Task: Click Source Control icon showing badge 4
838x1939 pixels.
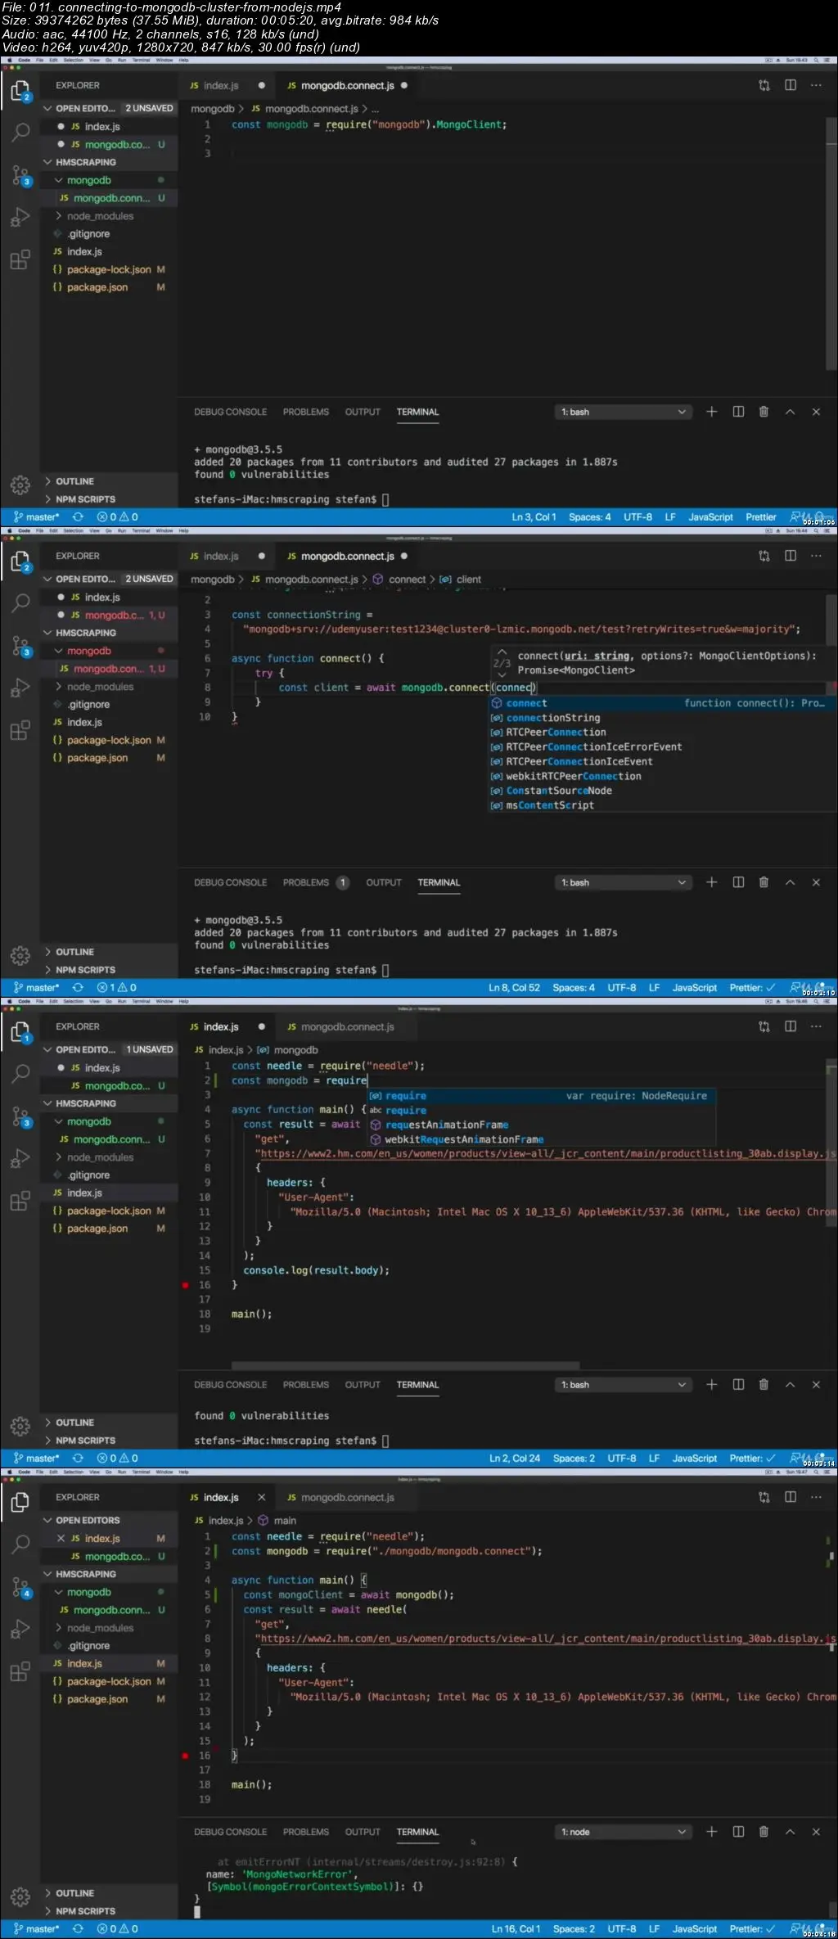Action: coord(20,1587)
